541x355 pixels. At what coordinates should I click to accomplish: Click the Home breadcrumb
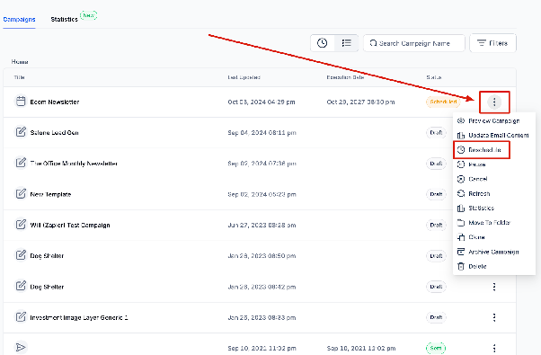click(20, 62)
